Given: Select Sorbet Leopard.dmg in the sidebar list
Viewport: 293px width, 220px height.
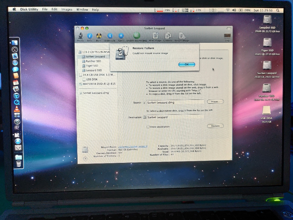Looking at the screenshot, I should 94,93.
